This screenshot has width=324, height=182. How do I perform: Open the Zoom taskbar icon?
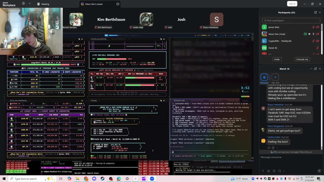[152, 179]
